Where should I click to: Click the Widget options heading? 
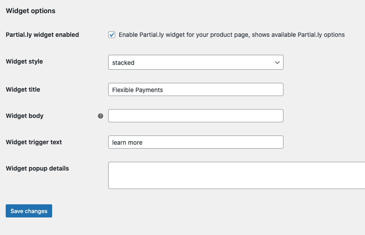click(x=31, y=11)
